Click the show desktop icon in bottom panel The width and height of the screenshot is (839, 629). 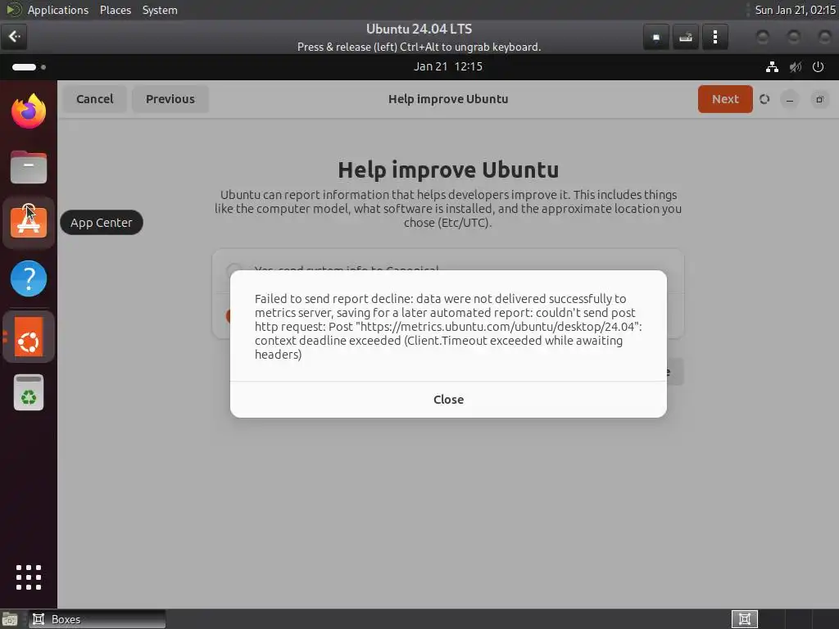click(x=10, y=619)
